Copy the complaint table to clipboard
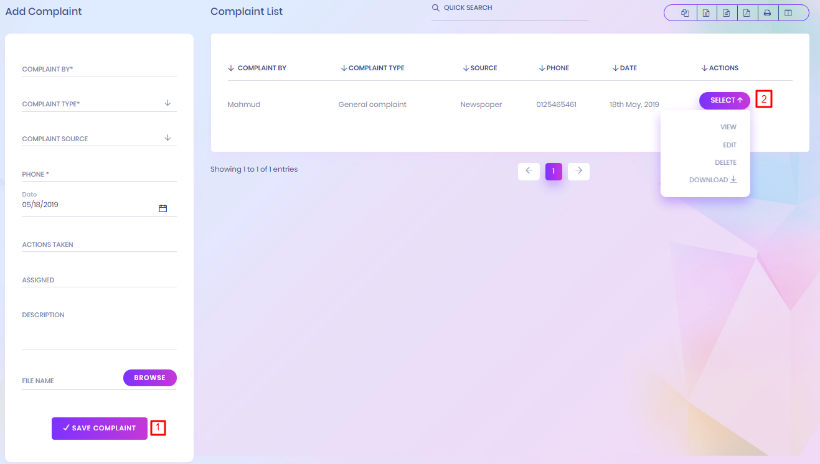 click(x=685, y=13)
